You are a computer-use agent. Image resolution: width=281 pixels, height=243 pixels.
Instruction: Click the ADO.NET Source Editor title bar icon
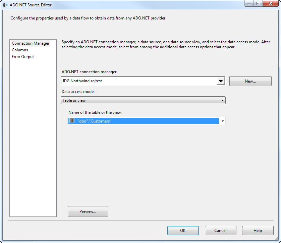(5, 5)
